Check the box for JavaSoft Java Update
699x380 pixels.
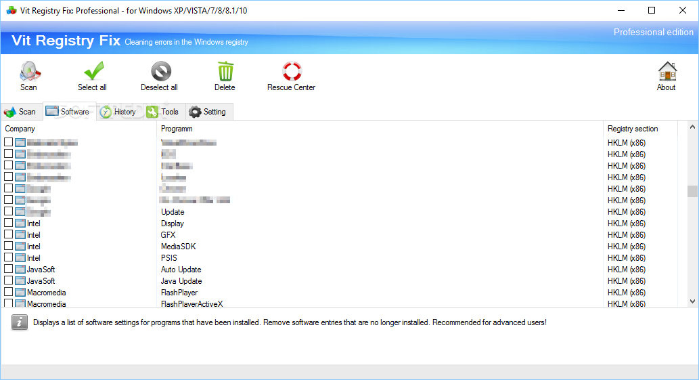(x=9, y=281)
